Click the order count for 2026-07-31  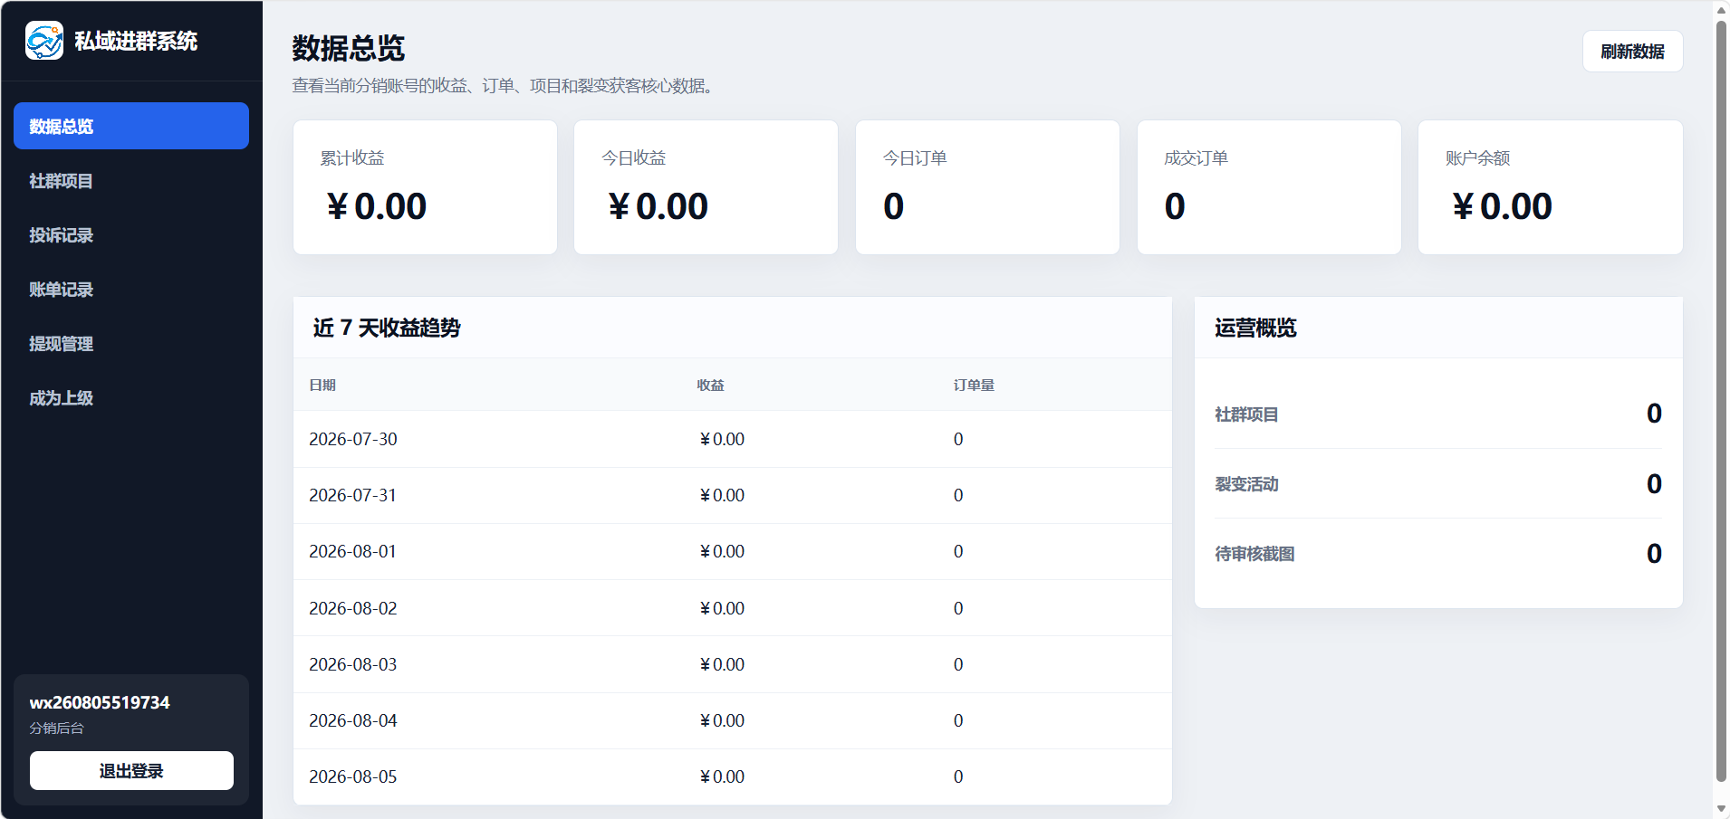pyautogui.click(x=958, y=495)
